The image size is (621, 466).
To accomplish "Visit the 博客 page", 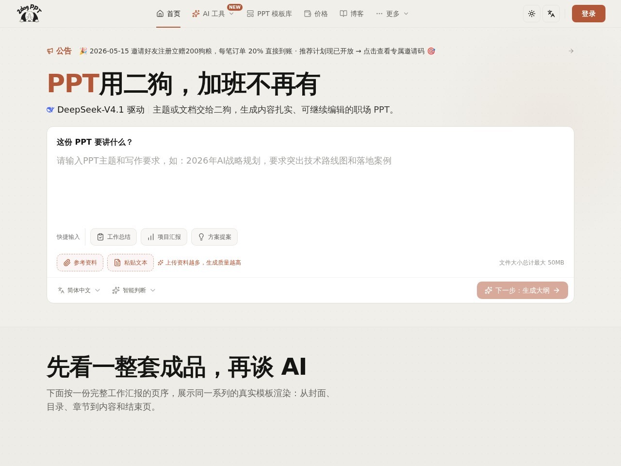I will pyautogui.click(x=352, y=14).
